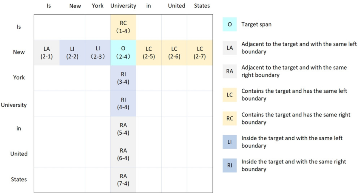Click the RC legend swatch
The height and width of the screenshot is (193, 358).
(x=229, y=118)
